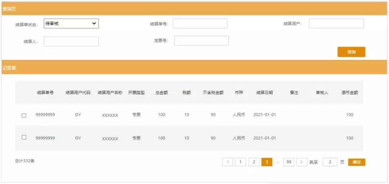389x184 pixels.
Task: Select the 发票号 input box
Action: click(201, 41)
